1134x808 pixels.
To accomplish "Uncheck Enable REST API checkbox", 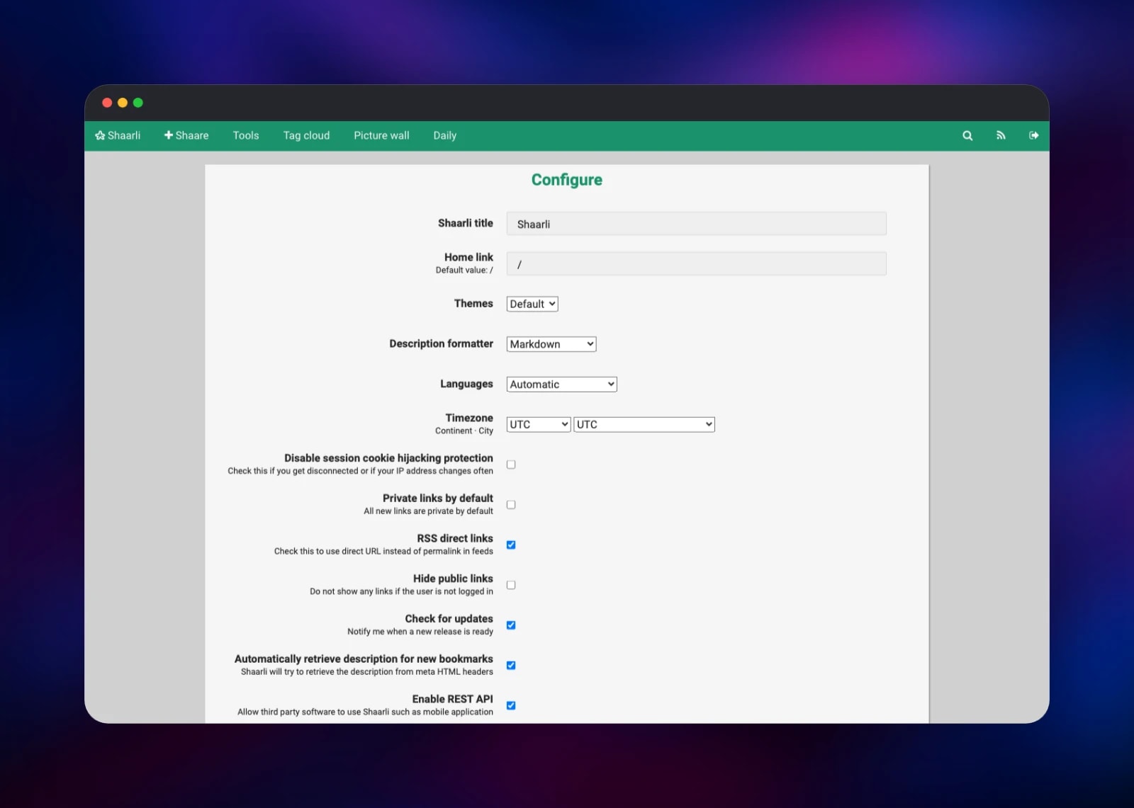I will point(511,705).
